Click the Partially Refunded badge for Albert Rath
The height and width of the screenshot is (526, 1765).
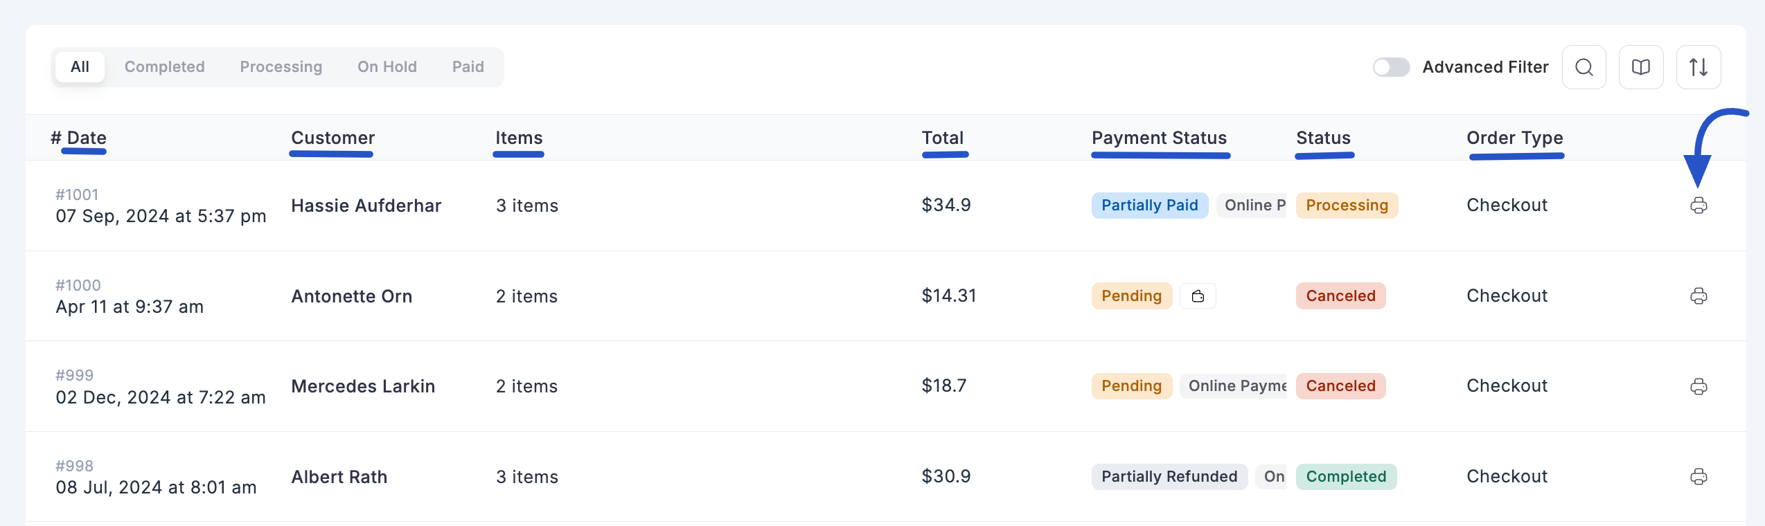[x=1169, y=476]
